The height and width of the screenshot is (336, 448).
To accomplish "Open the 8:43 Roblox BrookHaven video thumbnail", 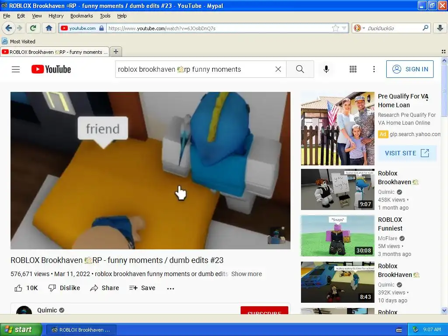I will pos(337,282).
